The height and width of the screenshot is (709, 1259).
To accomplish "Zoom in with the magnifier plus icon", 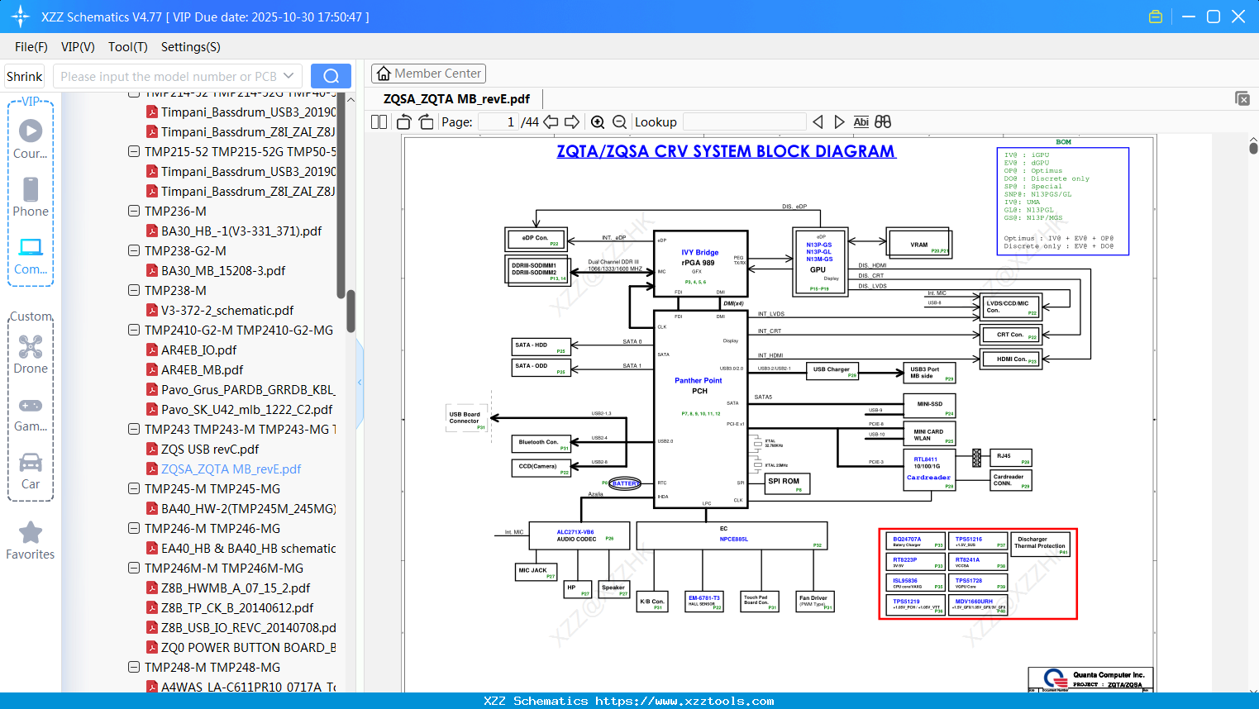I will (x=598, y=122).
